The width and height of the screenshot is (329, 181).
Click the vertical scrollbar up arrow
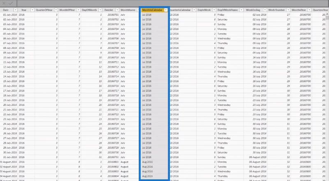click(x=327, y=14)
